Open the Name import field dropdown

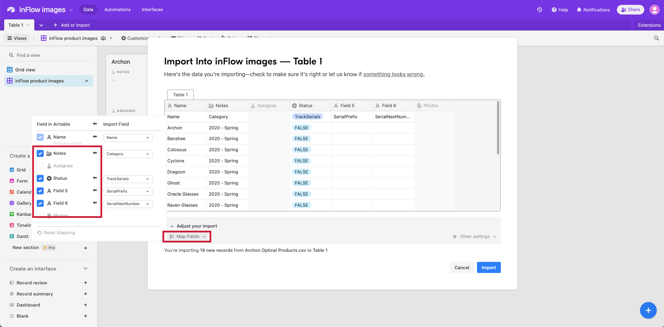click(x=128, y=138)
